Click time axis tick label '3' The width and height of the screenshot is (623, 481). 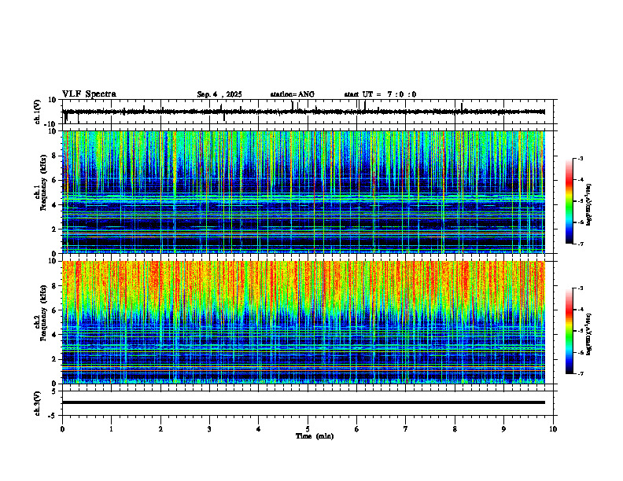point(209,429)
